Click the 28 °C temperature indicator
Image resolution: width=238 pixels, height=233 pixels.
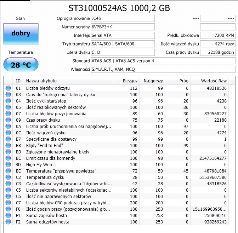[x=21, y=65]
